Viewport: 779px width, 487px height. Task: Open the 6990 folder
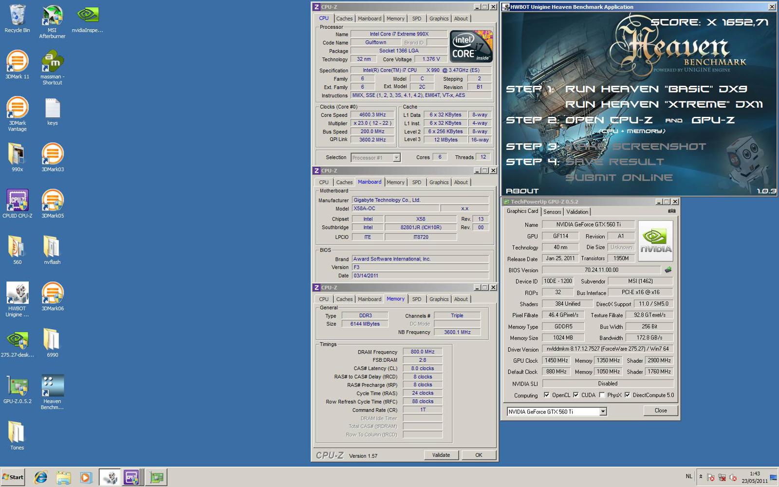coord(52,343)
